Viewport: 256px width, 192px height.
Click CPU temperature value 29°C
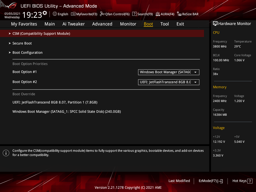(237, 46)
